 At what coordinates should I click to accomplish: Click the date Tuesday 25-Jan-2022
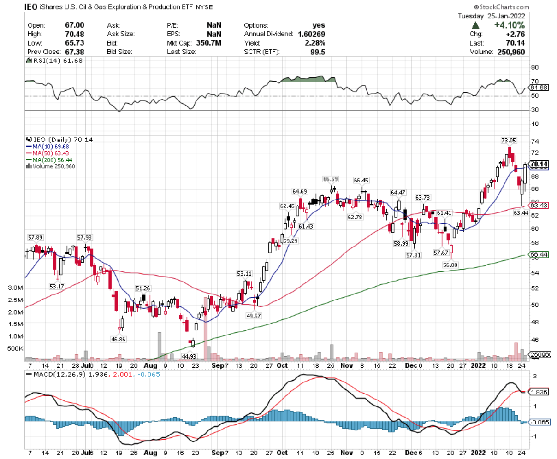[x=491, y=16]
